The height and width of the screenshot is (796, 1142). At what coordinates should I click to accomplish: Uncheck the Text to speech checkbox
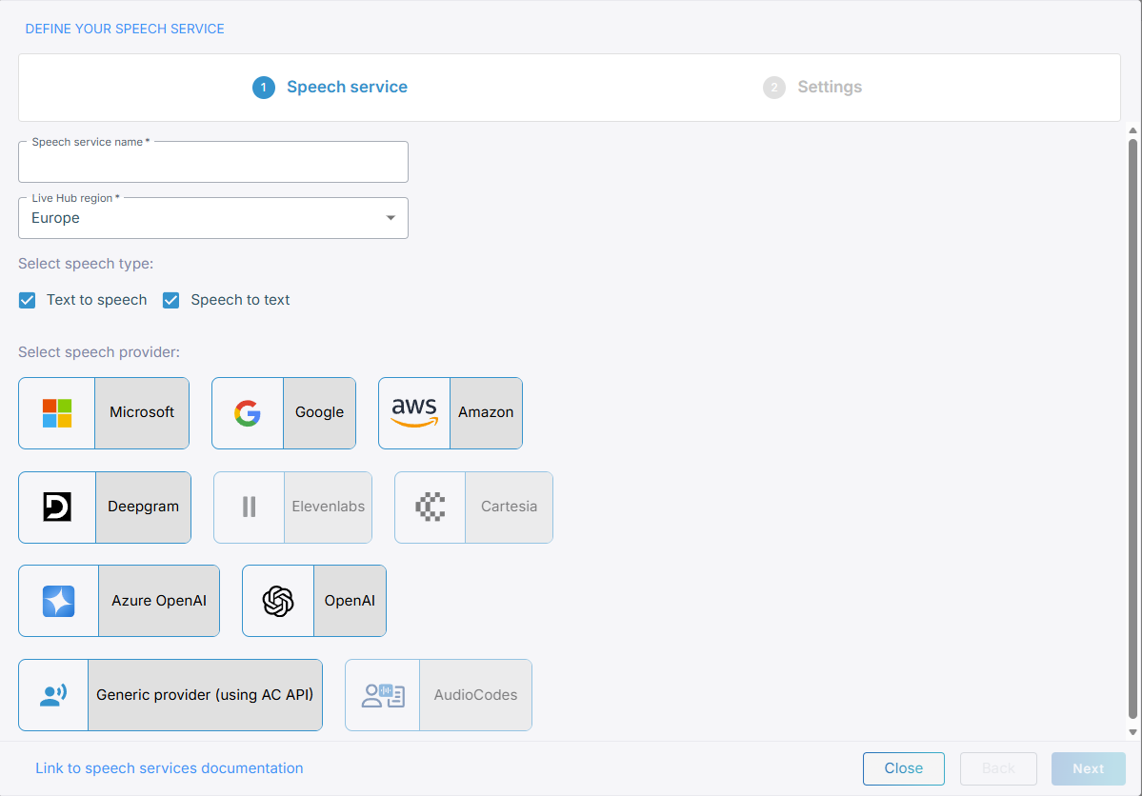(28, 301)
